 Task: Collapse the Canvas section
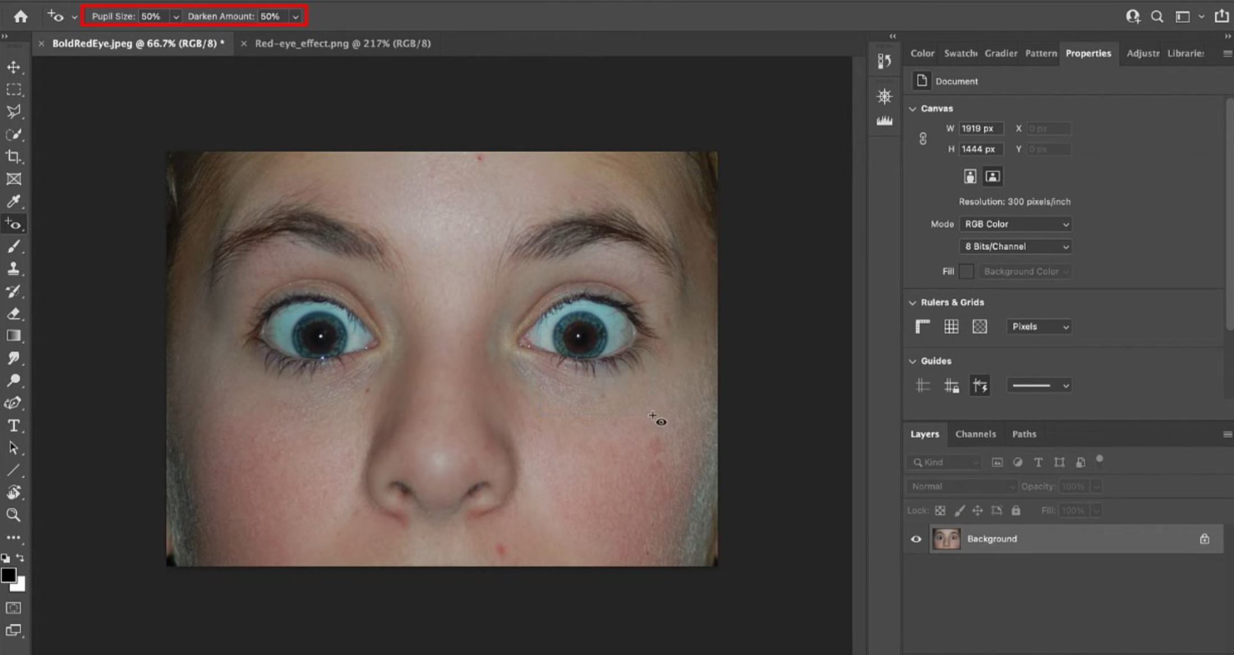913,109
